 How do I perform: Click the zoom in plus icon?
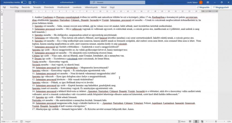224,121
